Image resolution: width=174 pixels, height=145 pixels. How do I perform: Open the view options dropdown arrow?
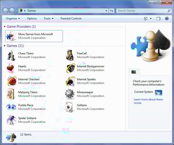click(x=151, y=18)
